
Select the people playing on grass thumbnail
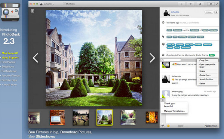pyautogui.click(x=81, y=117)
